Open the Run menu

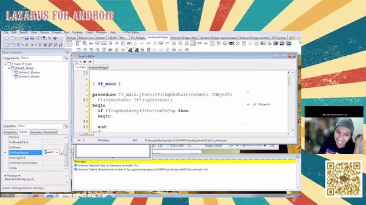point(66,32)
